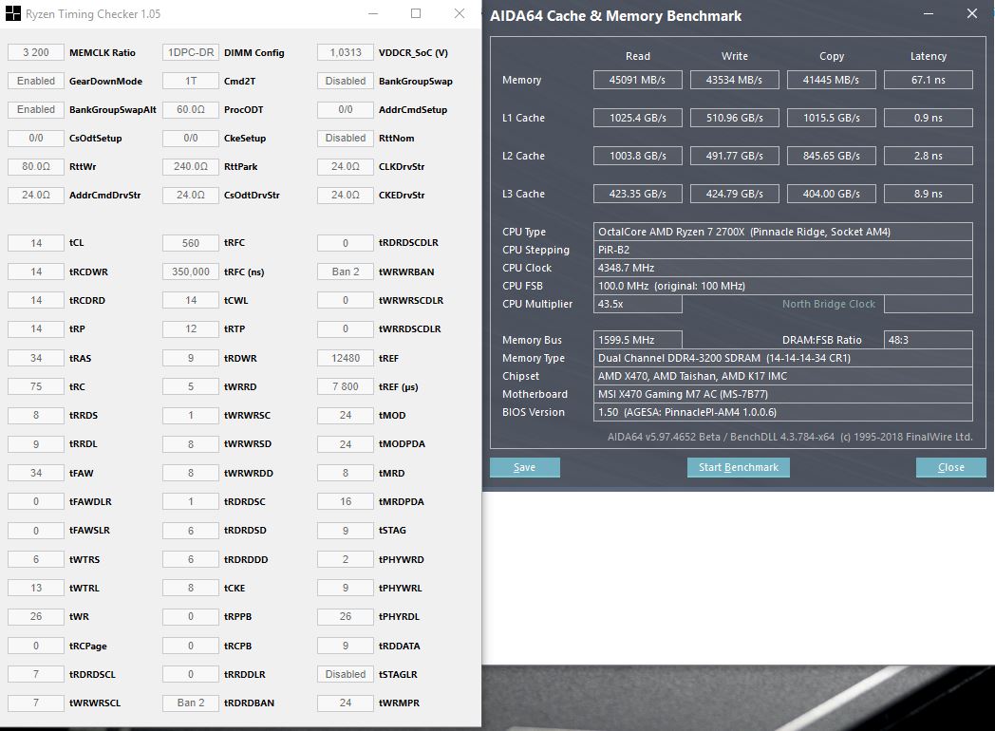Click the Close button in AIDA64
The width and height of the screenshot is (995, 731).
pyautogui.click(x=950, y=467)
